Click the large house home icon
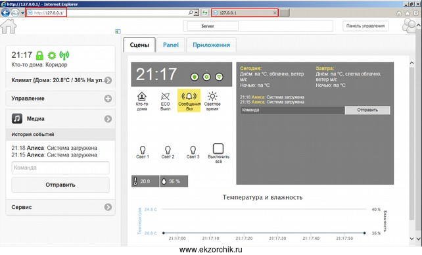 [9, 26]
